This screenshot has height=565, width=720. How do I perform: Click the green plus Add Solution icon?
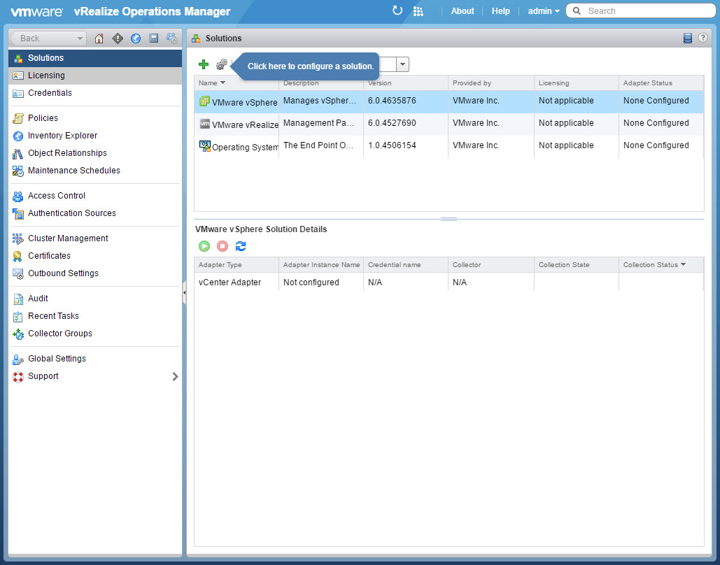204,65
